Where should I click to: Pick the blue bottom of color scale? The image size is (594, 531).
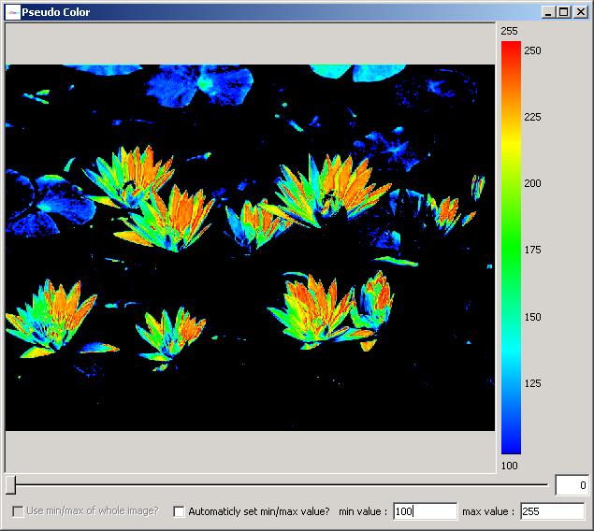(x=511, y=448)
